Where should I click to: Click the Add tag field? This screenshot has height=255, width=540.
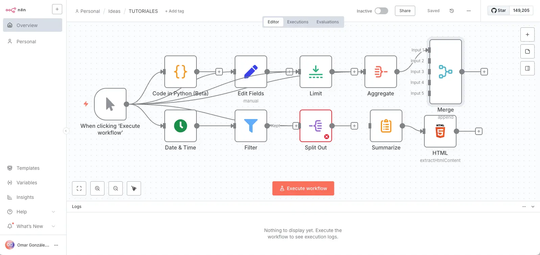tap(174, 11)
